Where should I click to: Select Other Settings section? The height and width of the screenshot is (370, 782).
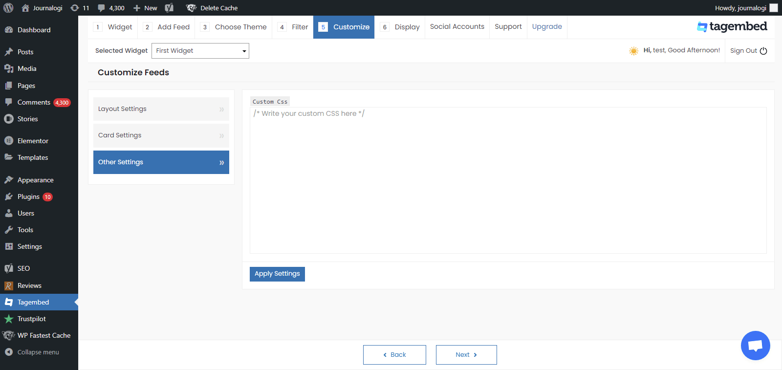tap(161, 162)
